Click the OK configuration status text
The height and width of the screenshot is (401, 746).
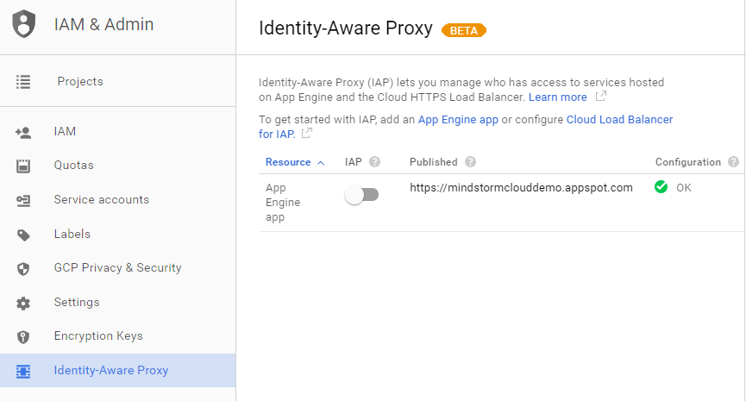coord(684,188)
